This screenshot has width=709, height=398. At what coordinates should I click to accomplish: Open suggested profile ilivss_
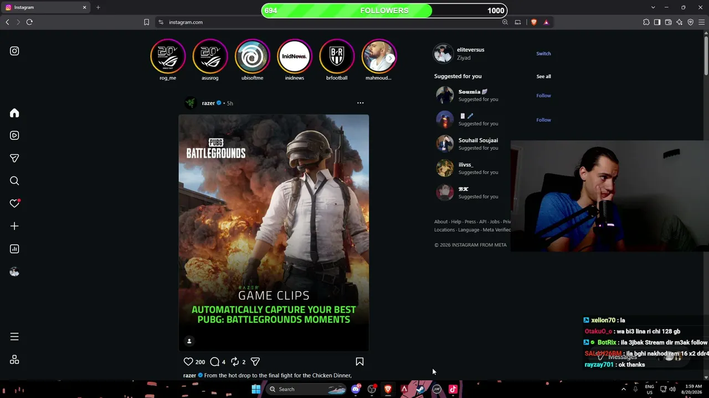click(466, 165)
